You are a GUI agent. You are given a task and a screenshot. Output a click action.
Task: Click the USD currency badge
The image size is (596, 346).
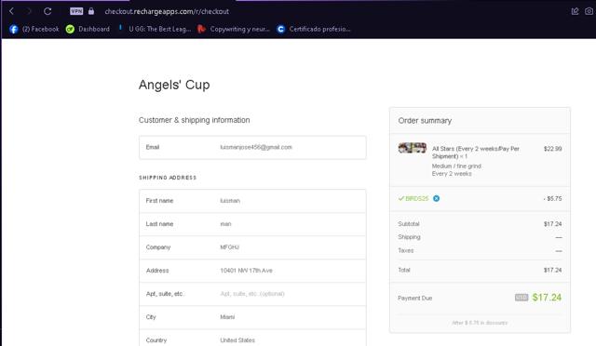[521, 298]
